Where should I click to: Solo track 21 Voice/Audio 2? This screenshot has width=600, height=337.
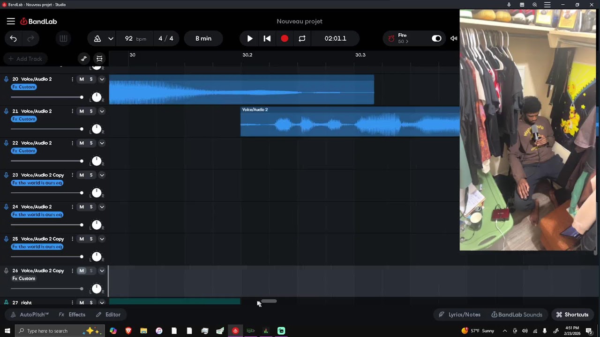pyautogui.click(x=91, y=111)
